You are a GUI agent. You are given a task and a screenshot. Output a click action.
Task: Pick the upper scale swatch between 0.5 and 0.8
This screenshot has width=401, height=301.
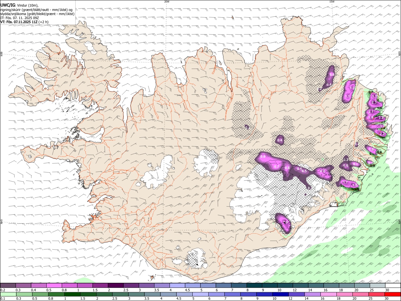click(54, 286)
